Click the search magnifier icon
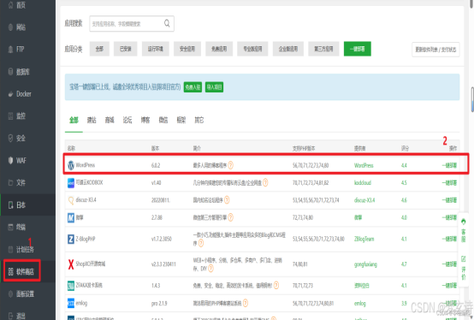The width and height of the screenshot is (474, 320). pyautogui.click(x=167, y=23)
